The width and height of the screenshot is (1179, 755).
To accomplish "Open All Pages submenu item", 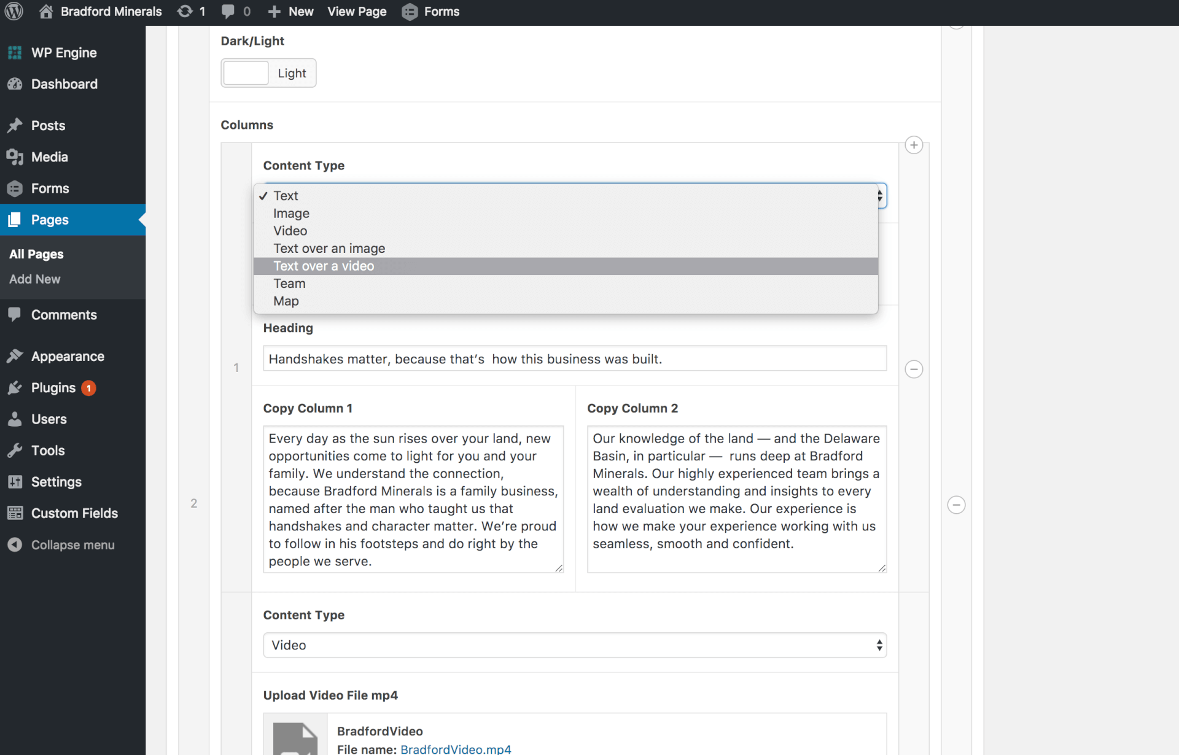I will 36,254.
